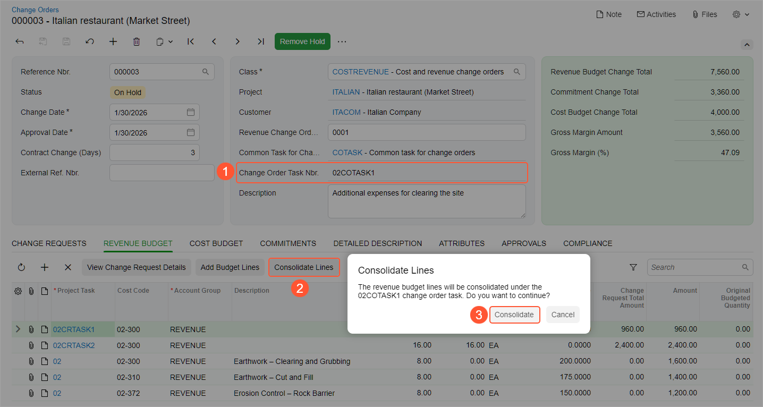This screenshot has width=763, height=407.
Task: Add a new change order record
Action: click(x=113, y=41)
